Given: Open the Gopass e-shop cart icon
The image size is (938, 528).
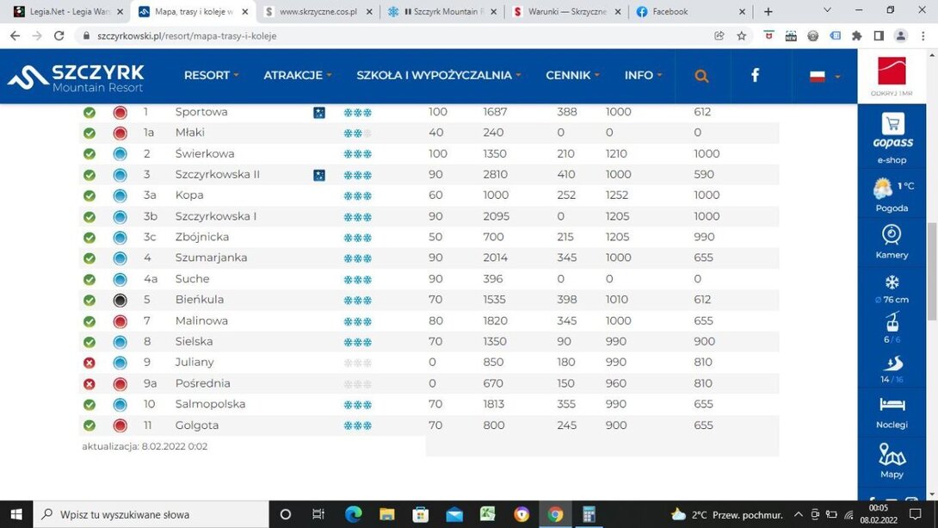Looking at the screenshot, I should (x=892, y=125).
